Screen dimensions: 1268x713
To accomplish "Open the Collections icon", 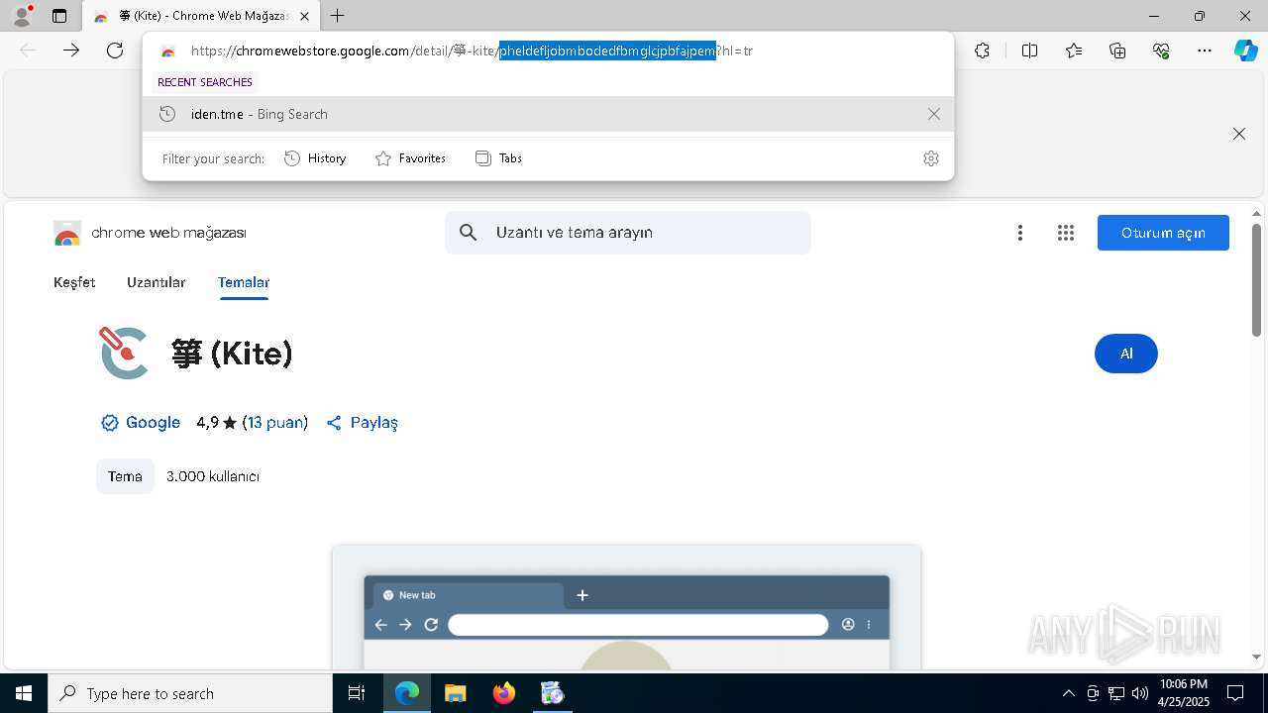I will (x=1117, y=51).
